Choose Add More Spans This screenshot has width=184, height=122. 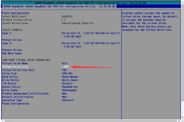coord(12,53)
